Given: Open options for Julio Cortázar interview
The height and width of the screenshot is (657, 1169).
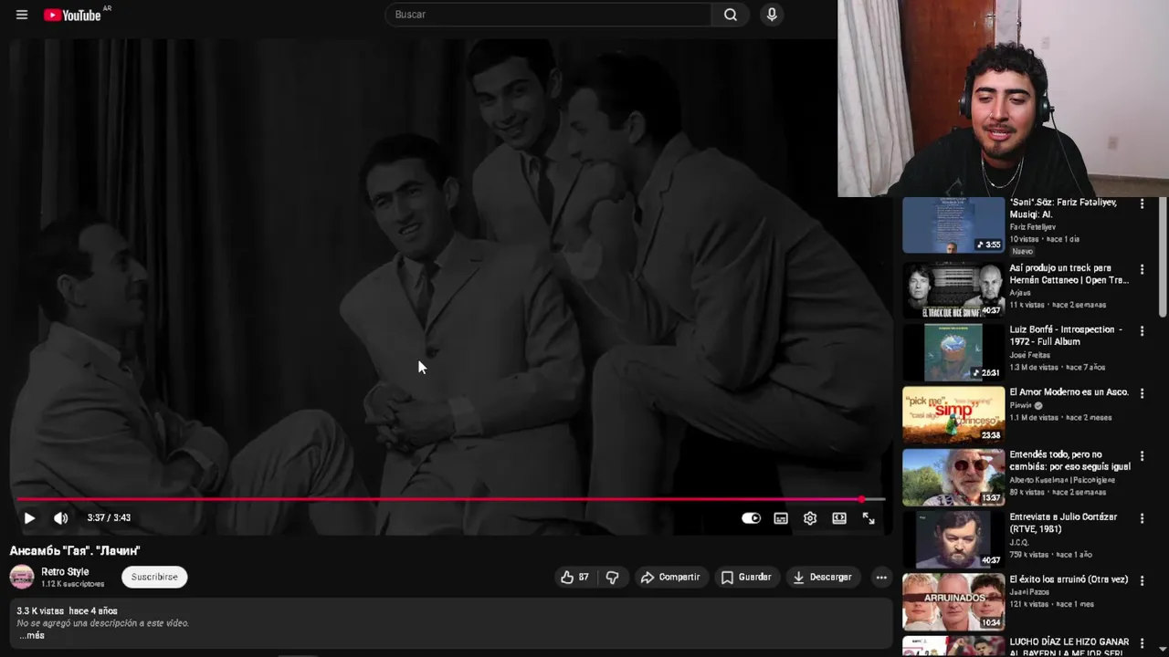Looking at the screenshot, I should pos(1142,518).
